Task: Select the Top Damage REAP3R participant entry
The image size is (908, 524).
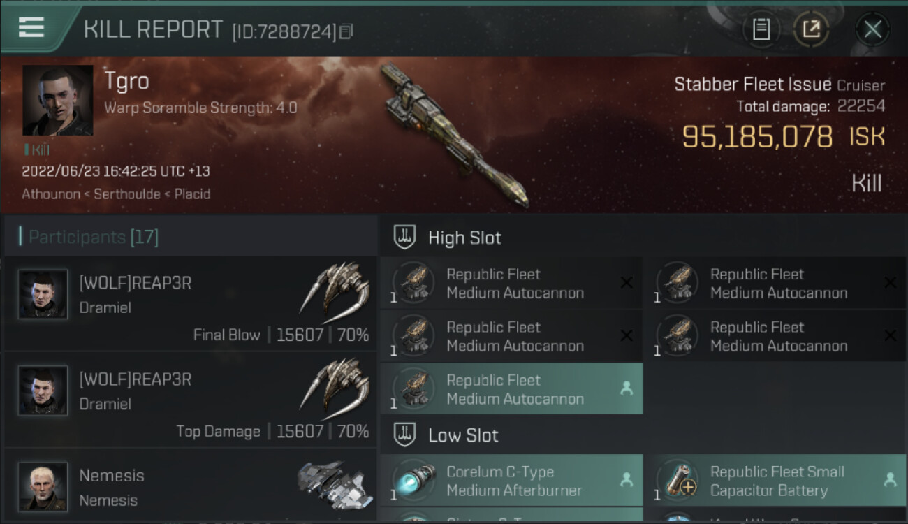Action: 191,400
